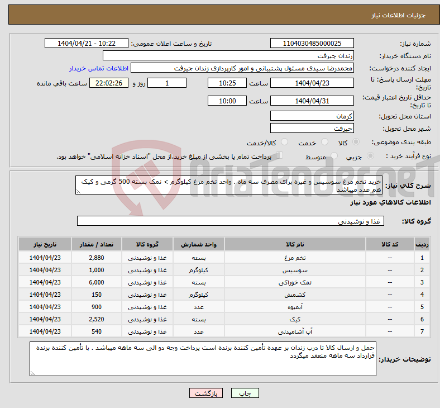
Task: Click the response time field 10:25
Action: pyautogui.click(x=227, y=83)
